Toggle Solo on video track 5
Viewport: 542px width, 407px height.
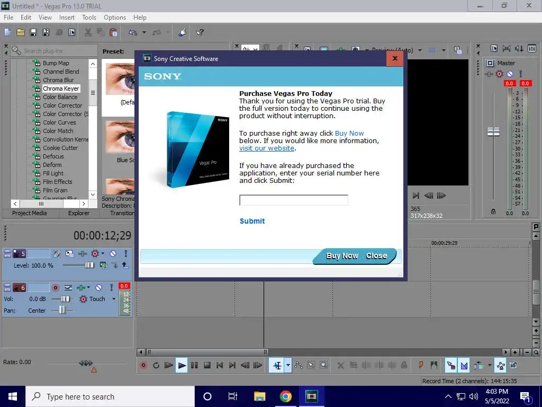(126, 254)
